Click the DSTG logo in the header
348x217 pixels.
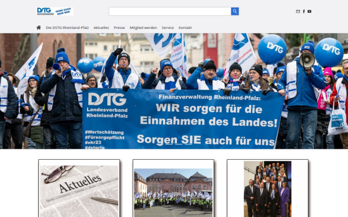55,12
